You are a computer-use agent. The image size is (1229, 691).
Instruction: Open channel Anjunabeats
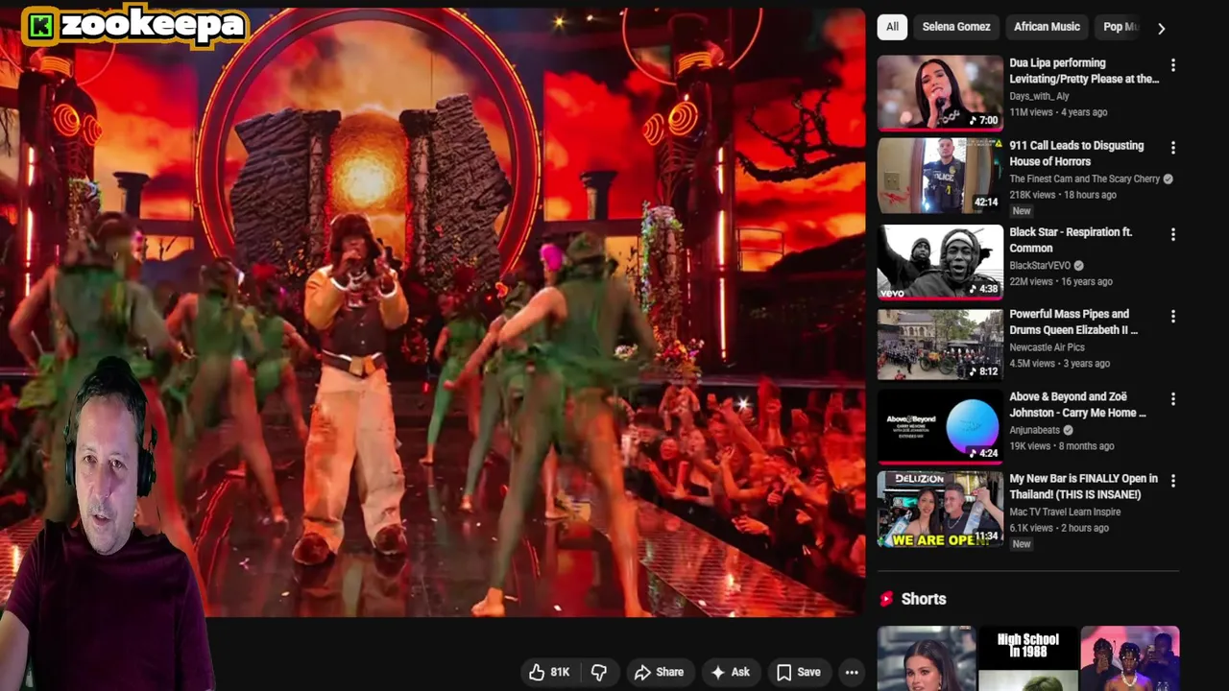[x=1035, y=430]
